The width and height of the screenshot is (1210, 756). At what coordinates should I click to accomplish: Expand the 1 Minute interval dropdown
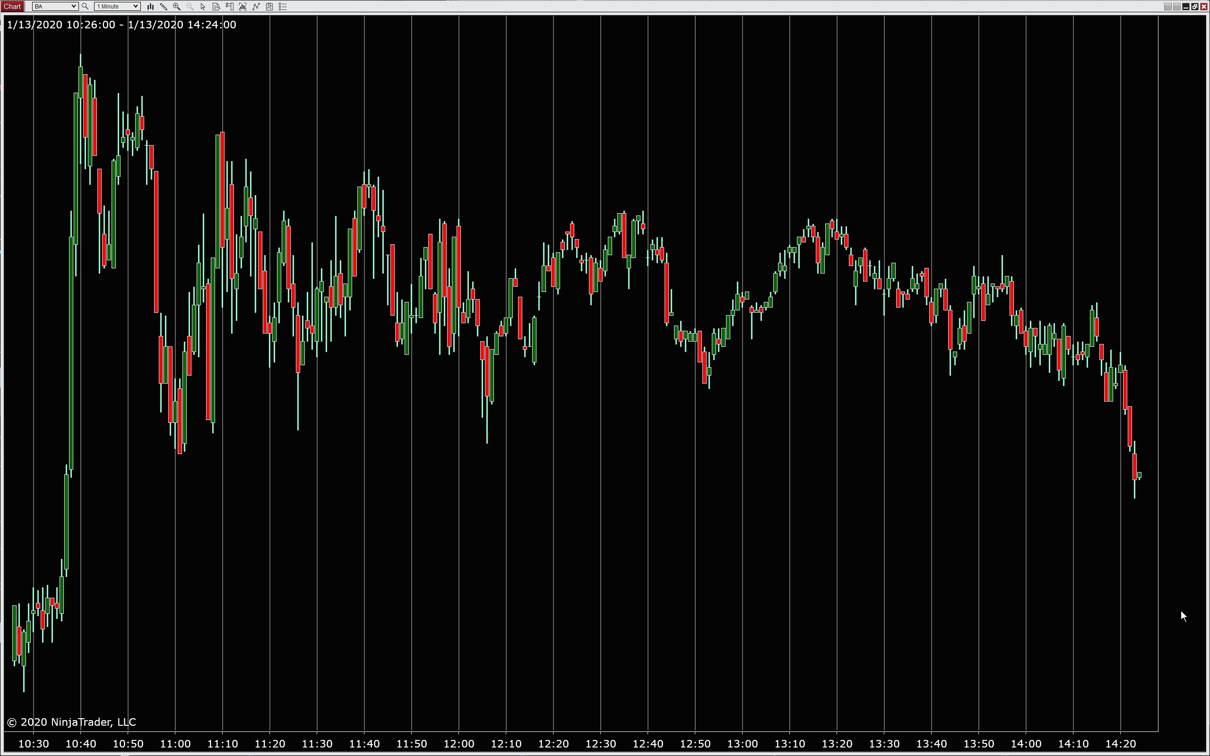136,7
